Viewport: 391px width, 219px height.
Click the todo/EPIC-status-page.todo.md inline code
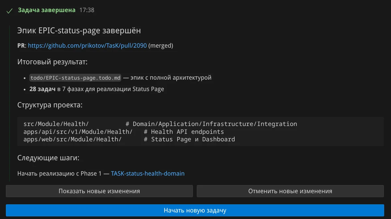coord(75,78)
